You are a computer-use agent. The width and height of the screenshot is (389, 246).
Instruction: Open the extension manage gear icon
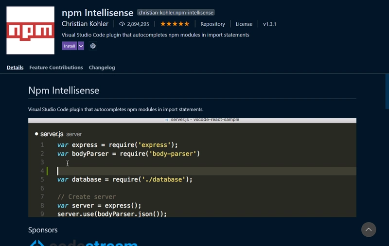point(93,46)
